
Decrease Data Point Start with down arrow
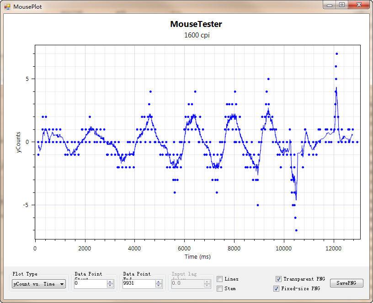pyautogui.click(x=110, y=286)
